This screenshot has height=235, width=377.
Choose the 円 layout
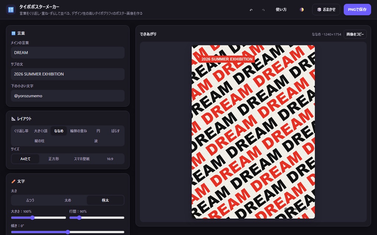pyautogui.click(x=98, y=131)
